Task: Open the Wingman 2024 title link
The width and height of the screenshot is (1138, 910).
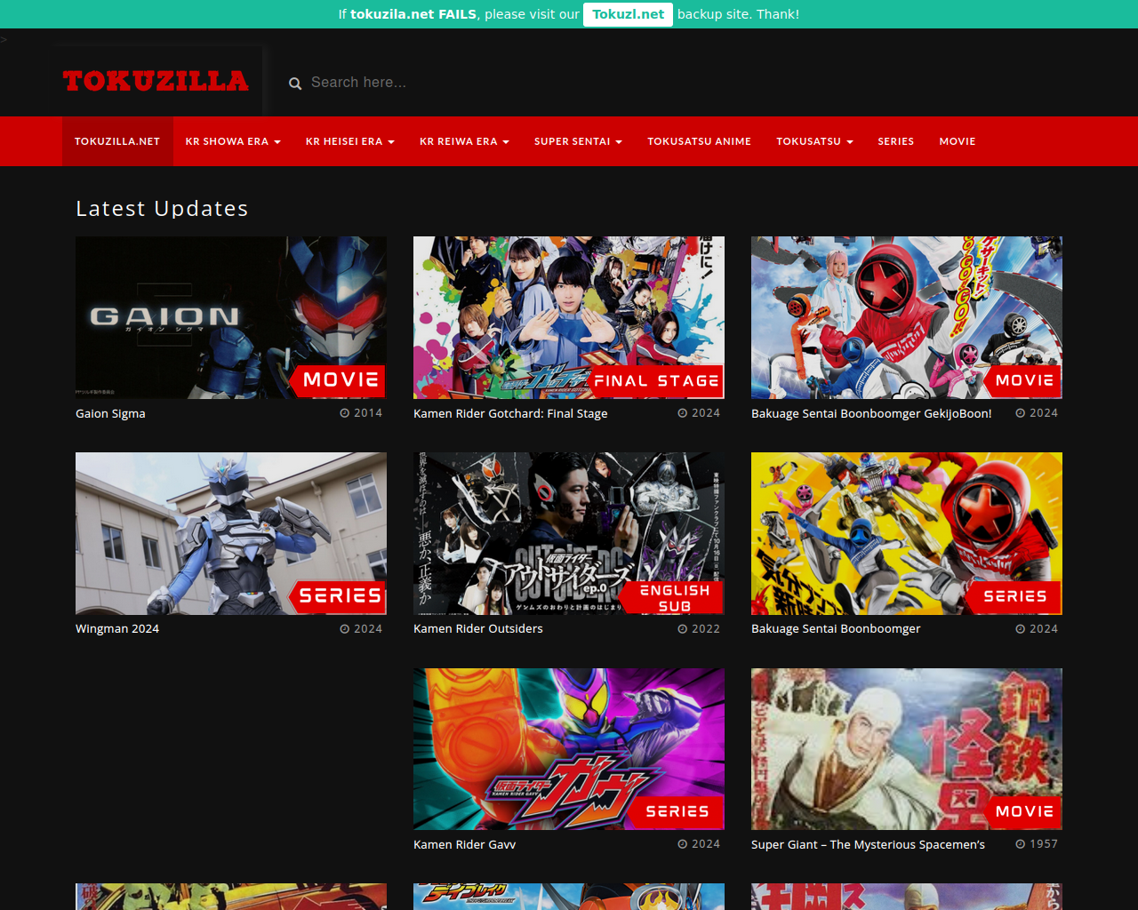Action: [117, 629]
